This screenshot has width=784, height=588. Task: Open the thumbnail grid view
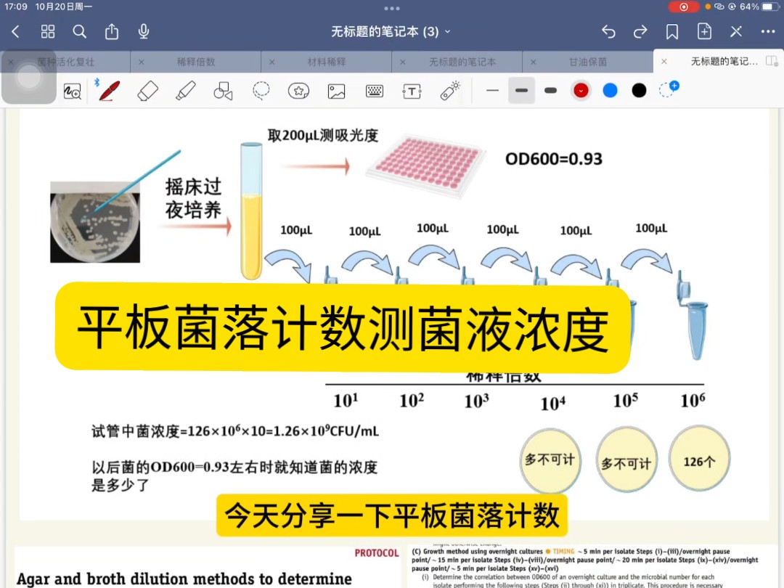[x=48, y=32]
